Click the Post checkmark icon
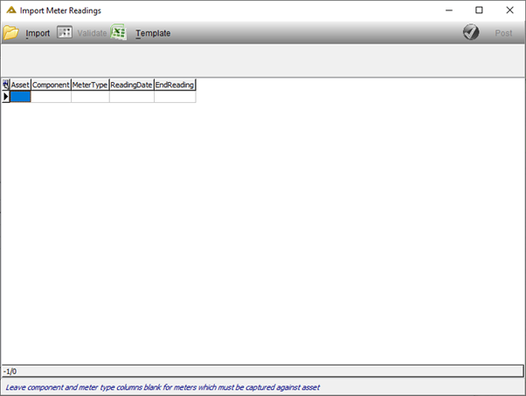 tap(471, 32)
